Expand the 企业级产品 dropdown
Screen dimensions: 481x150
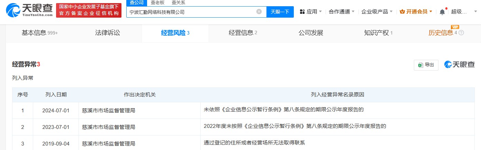391,11
